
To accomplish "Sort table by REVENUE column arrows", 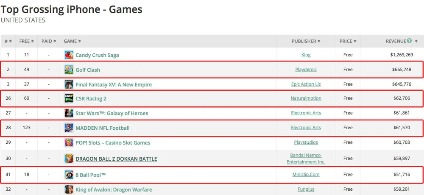I will point(416,41).
